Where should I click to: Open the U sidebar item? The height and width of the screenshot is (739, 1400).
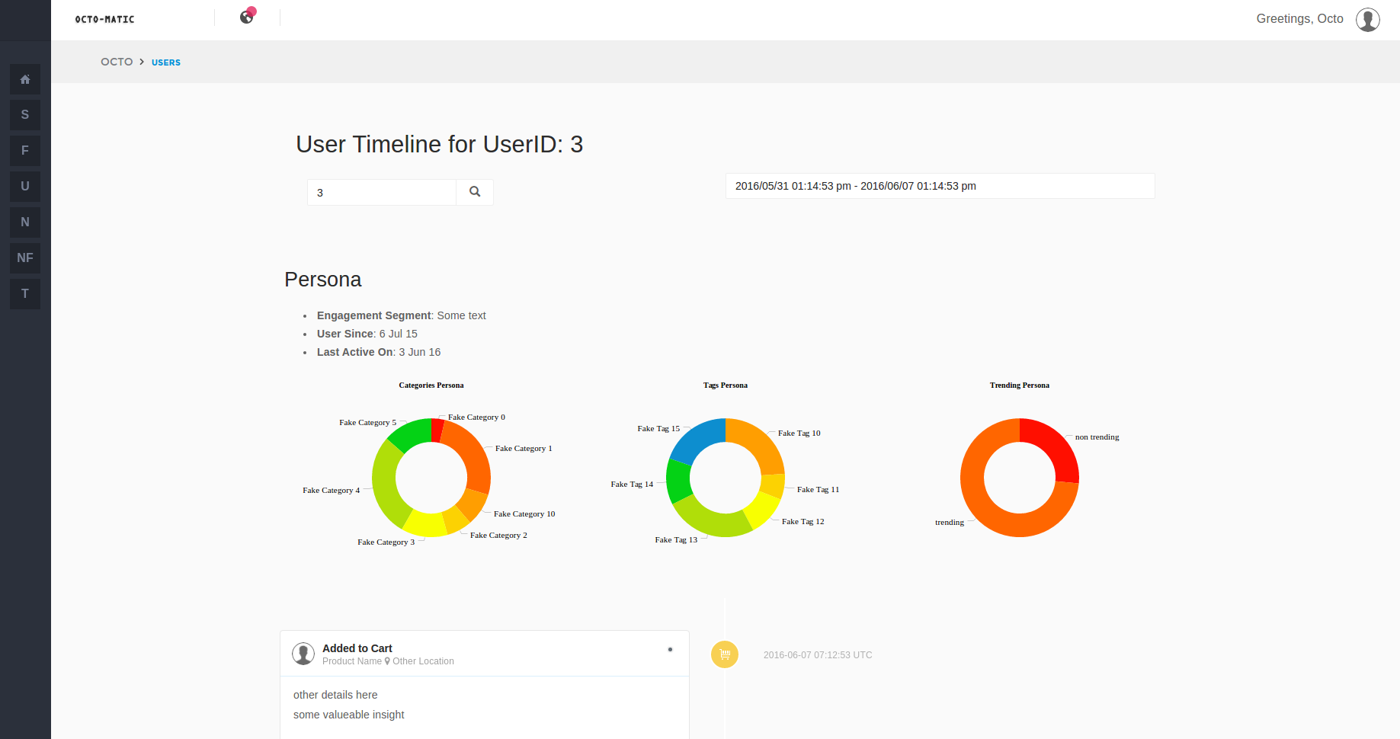tap(25, 187)
